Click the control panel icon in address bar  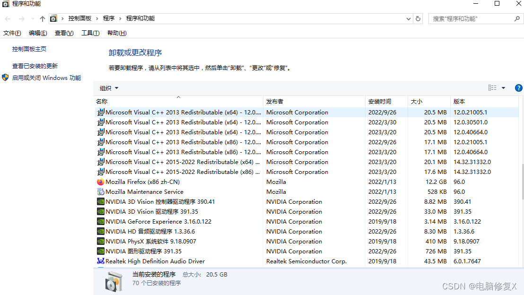53,19
